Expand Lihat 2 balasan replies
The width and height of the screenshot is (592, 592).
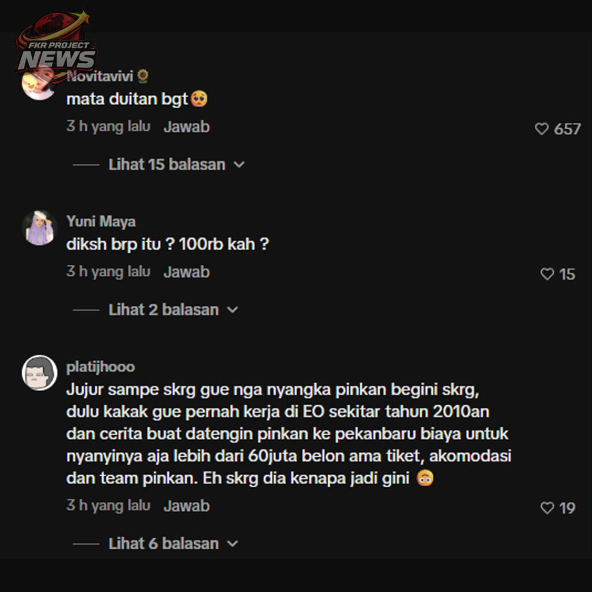pos(164,310)
